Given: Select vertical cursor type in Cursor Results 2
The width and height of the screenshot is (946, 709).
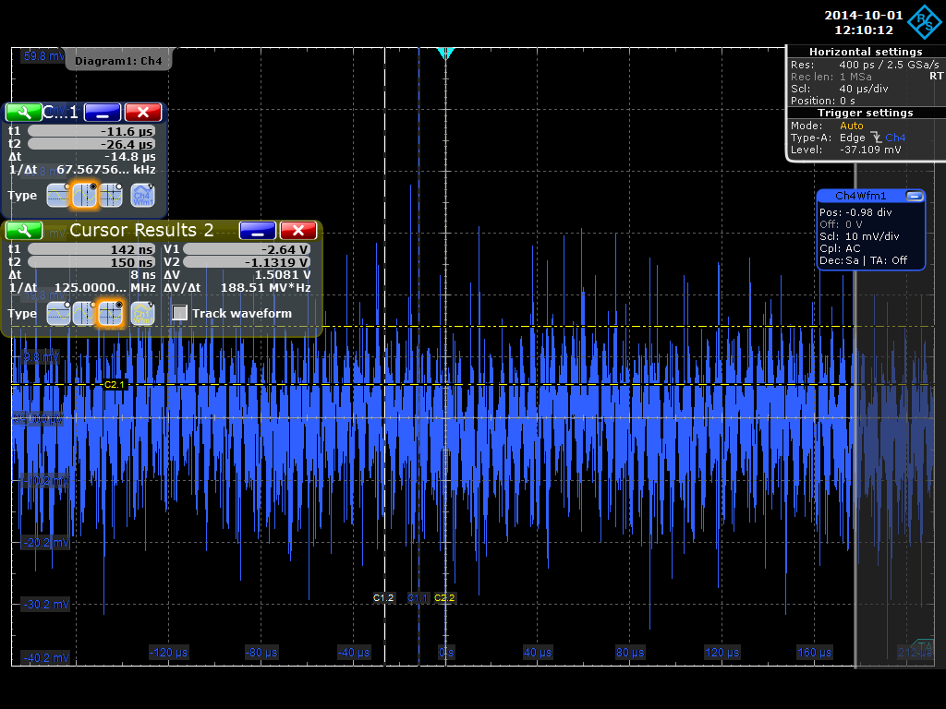Looking at the screenshot, I should [x=85, y=313].
